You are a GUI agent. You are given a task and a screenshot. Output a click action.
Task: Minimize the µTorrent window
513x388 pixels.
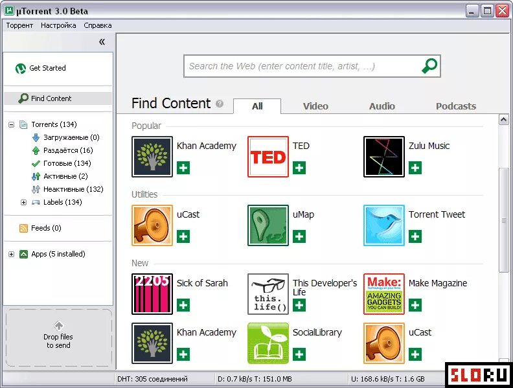[x=472, y=11]
